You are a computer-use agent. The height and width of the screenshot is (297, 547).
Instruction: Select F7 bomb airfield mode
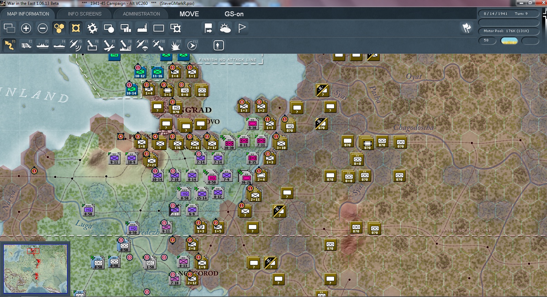click(x=109, y=45)
